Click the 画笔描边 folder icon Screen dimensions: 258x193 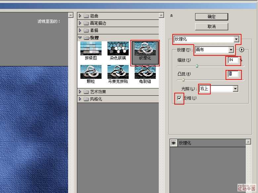(86, 23)
